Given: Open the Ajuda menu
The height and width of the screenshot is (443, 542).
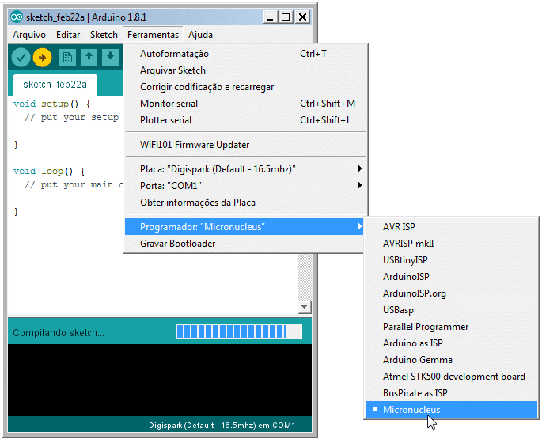Looking at the screenshot, I should pyautogui.click(x=200, y=35).
